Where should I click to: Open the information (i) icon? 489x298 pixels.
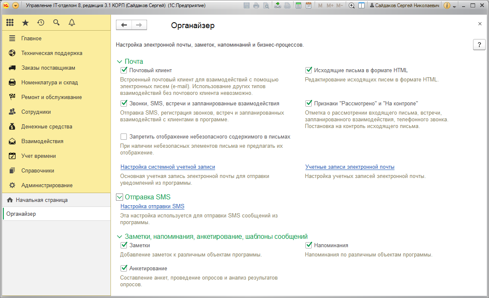(x=447, y=5)
